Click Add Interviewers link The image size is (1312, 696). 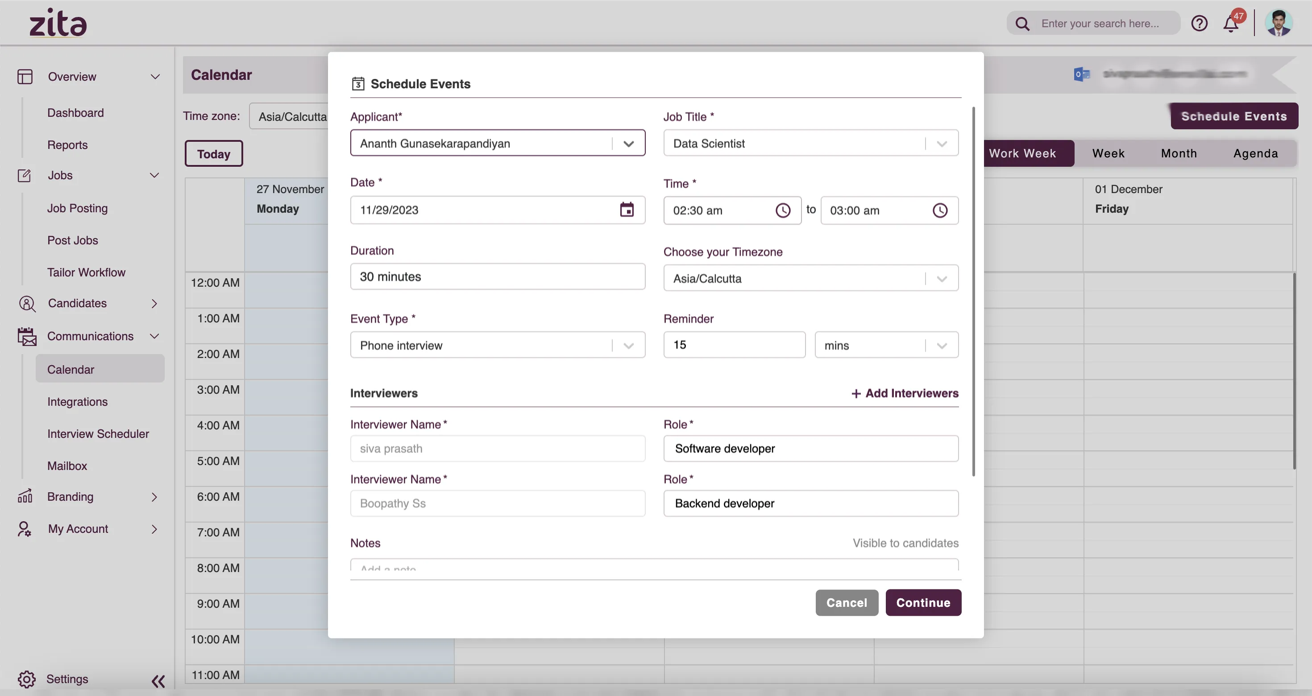click(x=905, y=393)
